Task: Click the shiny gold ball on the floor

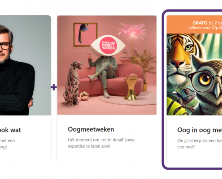Action: 84,96
